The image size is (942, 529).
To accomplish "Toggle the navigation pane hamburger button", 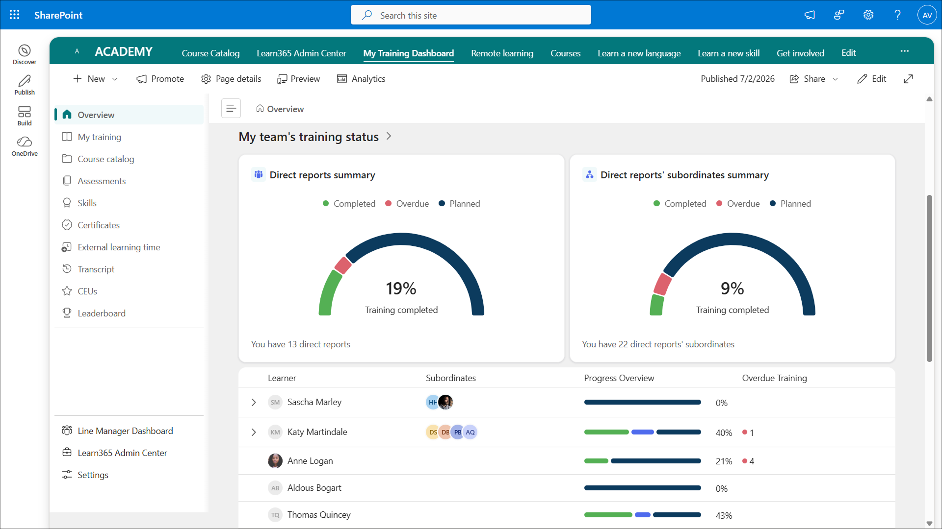I will 231,108.
